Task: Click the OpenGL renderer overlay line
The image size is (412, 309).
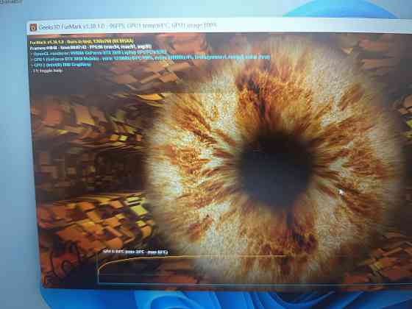Action: coord(99,52)
